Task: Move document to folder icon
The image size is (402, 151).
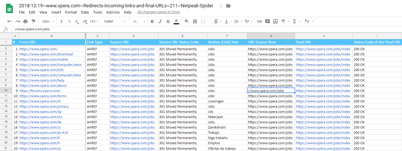Action: 228,6
